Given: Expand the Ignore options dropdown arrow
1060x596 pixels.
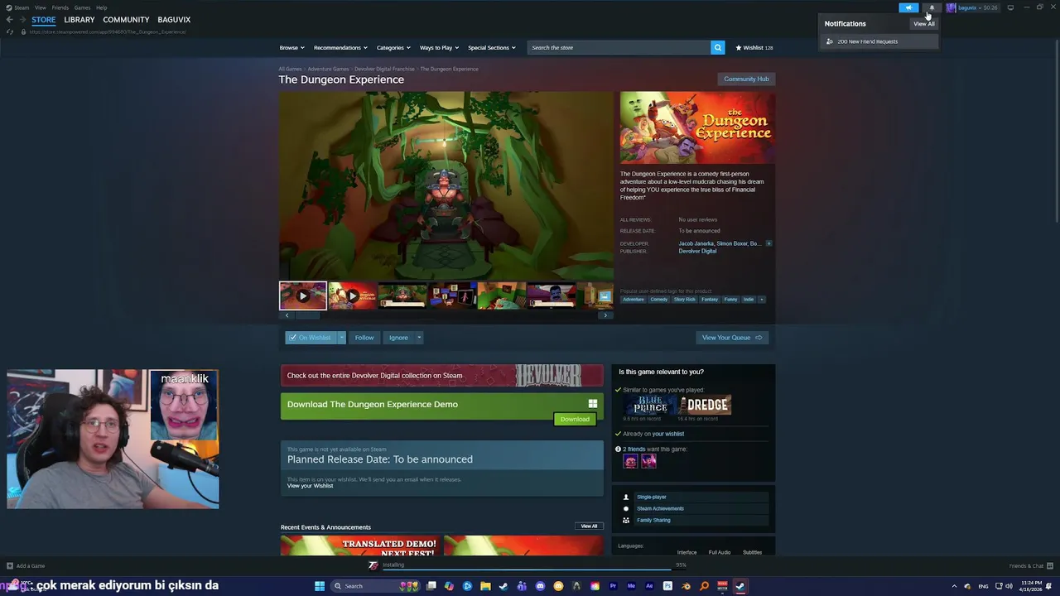Looking at the screenshot, I should click(x=419, y=338).
